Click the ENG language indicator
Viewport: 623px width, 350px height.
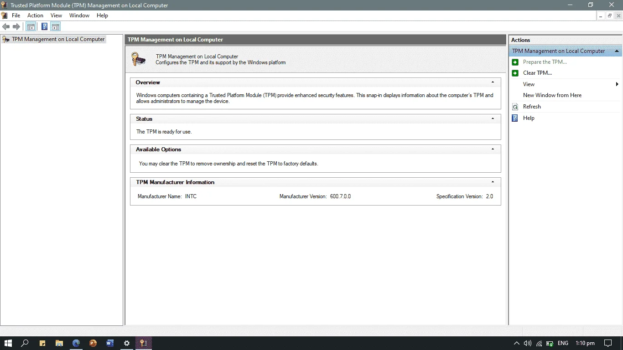(x=563, y=343)
